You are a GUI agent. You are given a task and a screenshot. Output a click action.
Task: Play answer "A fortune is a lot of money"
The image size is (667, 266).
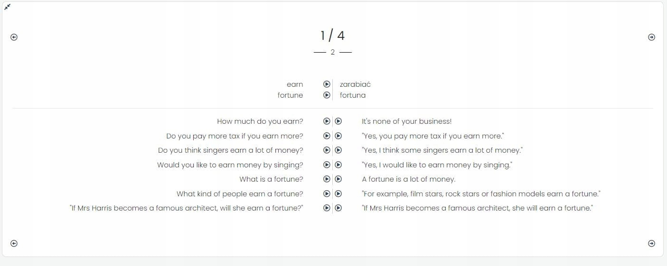(x=338, y=179)
